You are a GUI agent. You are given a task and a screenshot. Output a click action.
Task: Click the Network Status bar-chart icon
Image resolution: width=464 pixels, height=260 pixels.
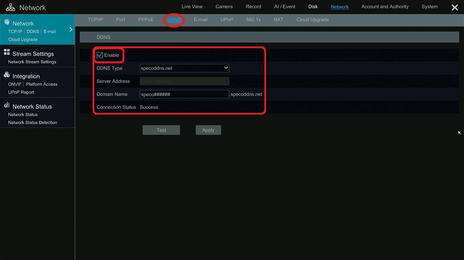[7, 105]
